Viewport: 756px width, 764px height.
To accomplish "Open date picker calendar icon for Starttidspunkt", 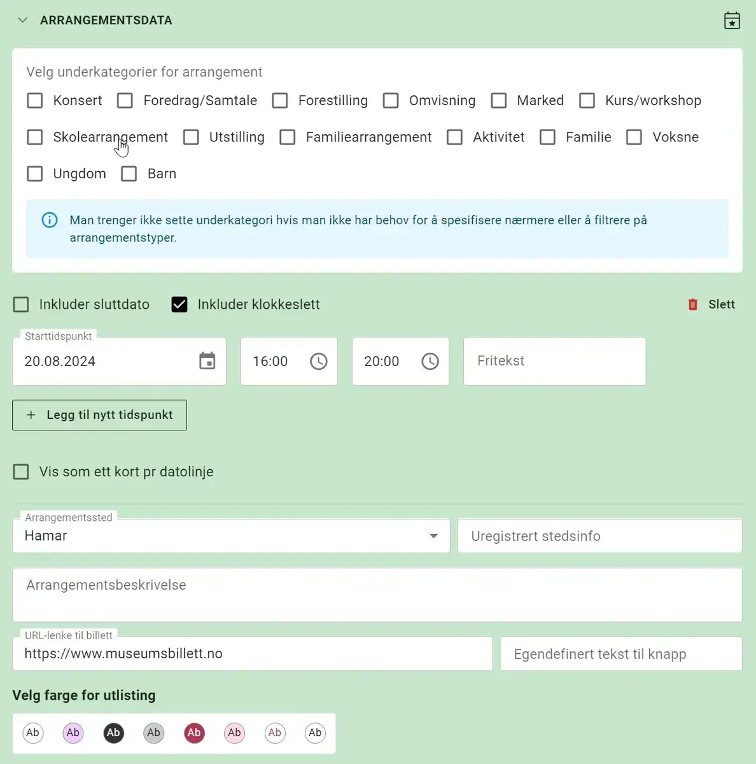I will tap(207, 361).
